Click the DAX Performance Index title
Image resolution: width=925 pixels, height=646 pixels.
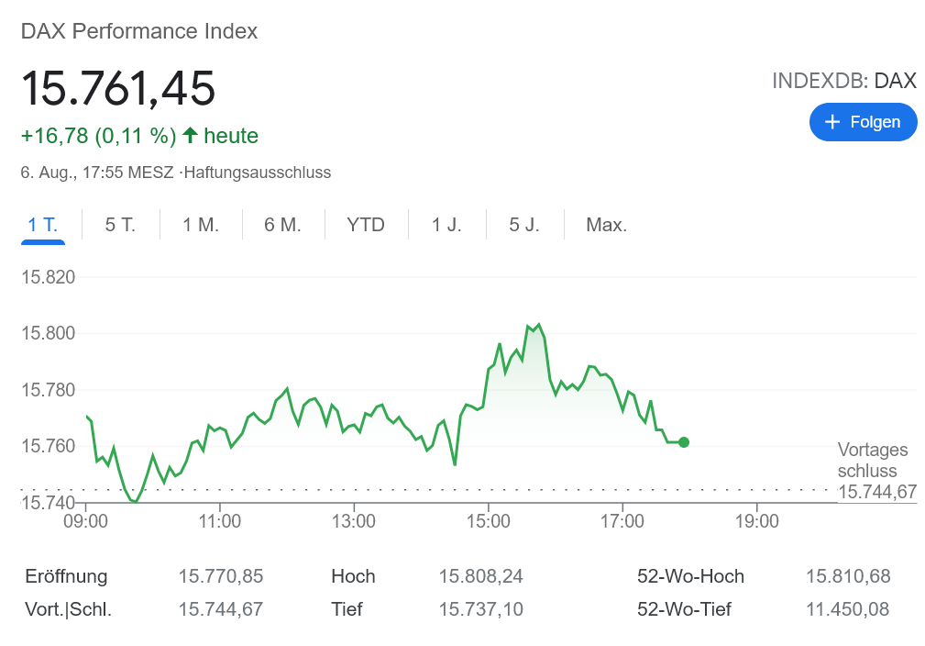coord(139,31)
